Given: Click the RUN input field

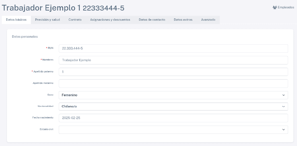Looking at the screenshot, I should pos(173,48).
